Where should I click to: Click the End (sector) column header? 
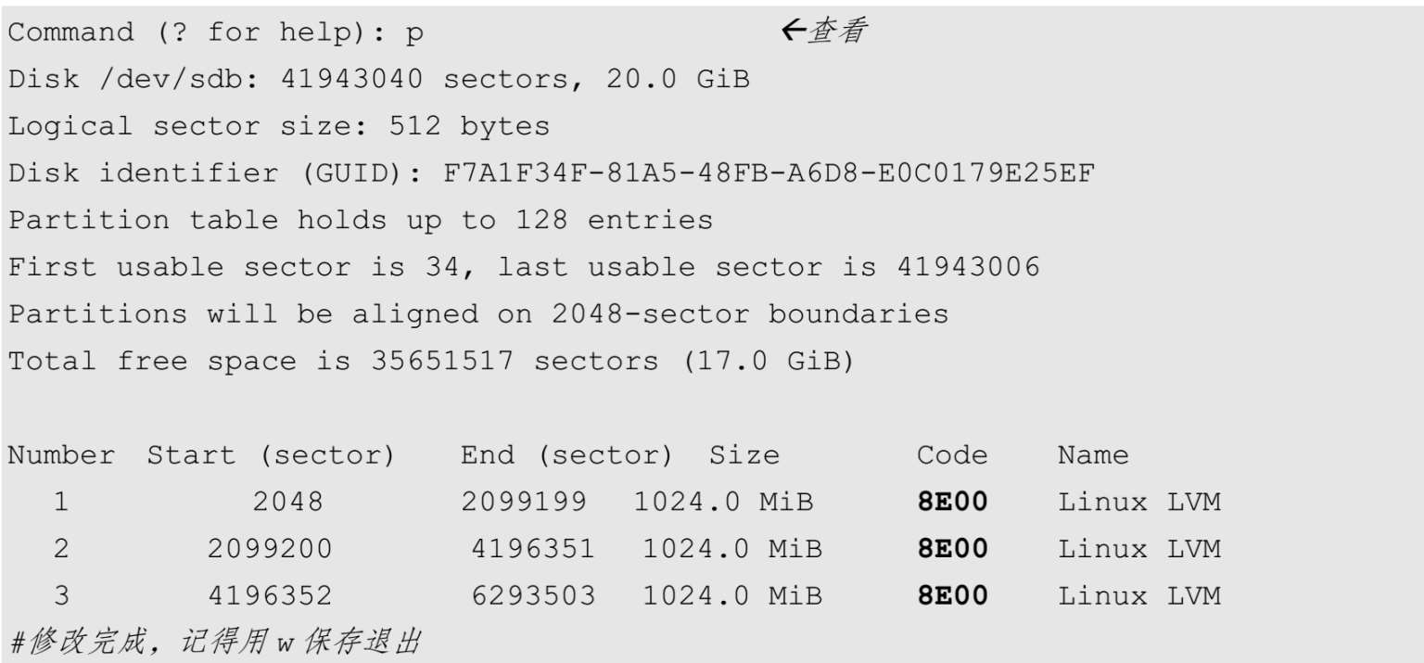[566, 455]
